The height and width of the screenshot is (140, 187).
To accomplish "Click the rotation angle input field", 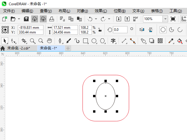I will pos(120,30).
